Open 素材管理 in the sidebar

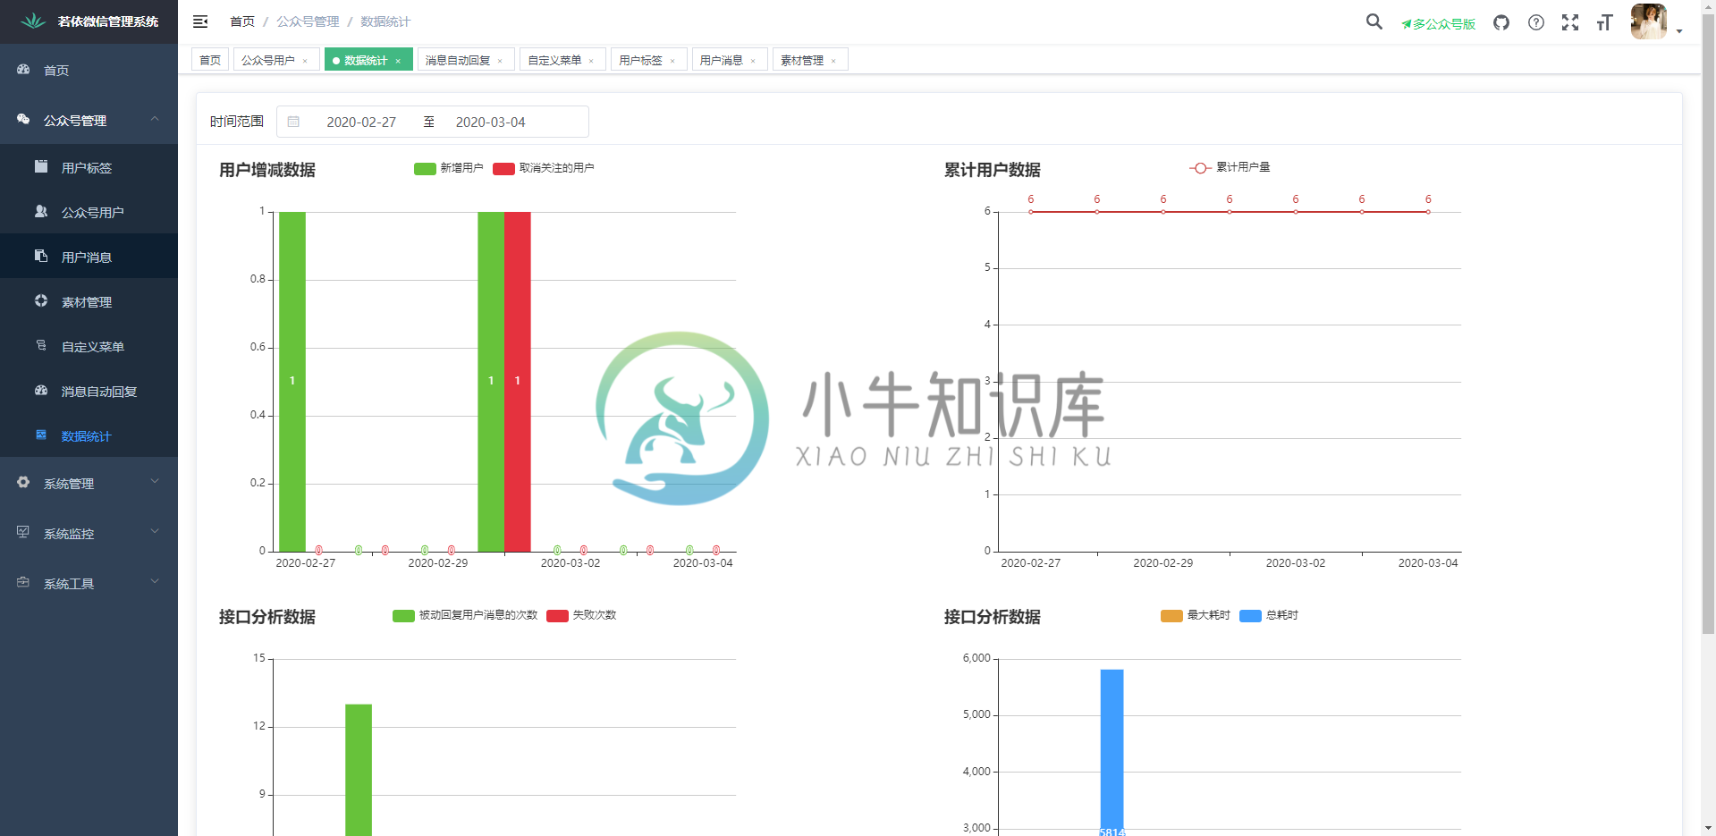point(89,301)
